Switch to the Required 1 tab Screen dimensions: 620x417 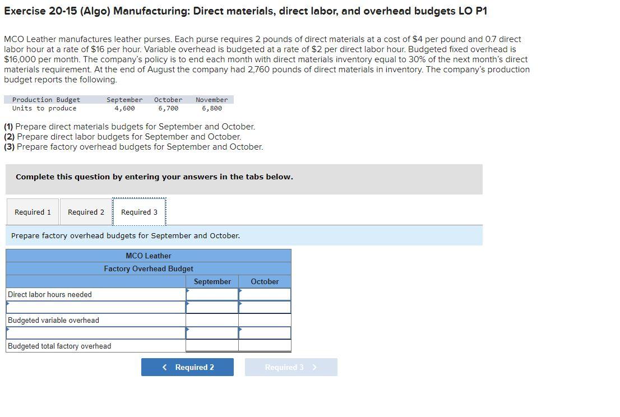pyautogui.click(x=32, y=211)
